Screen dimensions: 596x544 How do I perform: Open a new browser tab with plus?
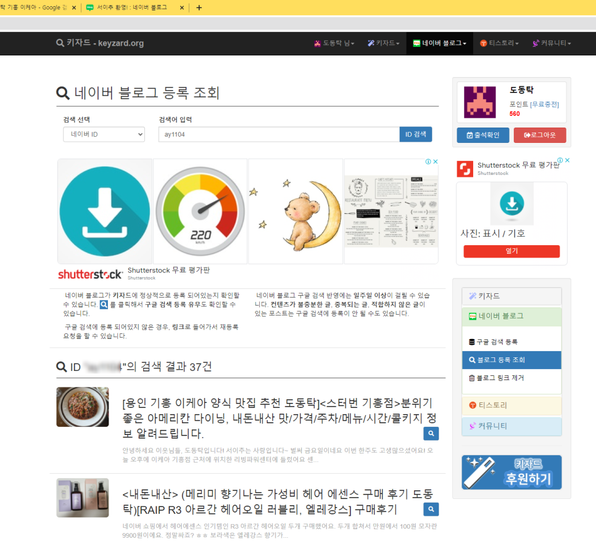(199, 7)
